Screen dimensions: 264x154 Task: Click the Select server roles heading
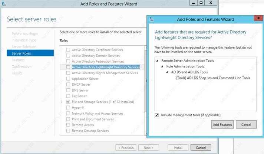click(x=32, y=19)
